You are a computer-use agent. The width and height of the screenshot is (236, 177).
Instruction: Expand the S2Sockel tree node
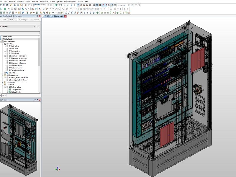tap(5, 73)
